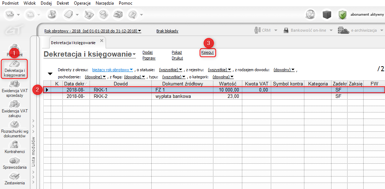Open the Pomoc menu

(126, 3)
